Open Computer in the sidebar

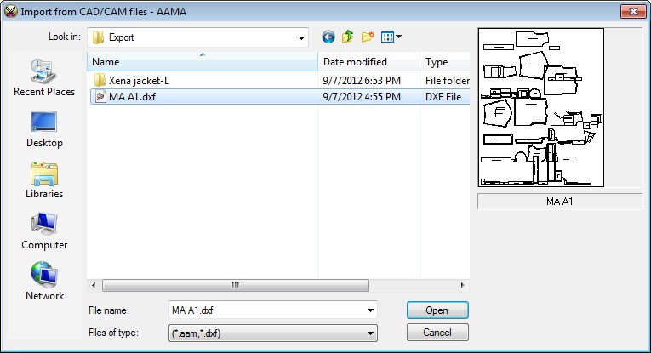pyautogui.click(x=44, y=231)
